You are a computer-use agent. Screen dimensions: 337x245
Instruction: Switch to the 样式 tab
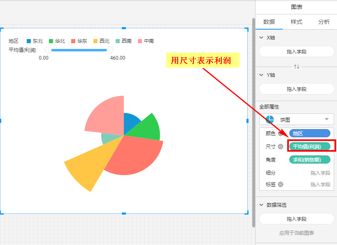[296, 22]
